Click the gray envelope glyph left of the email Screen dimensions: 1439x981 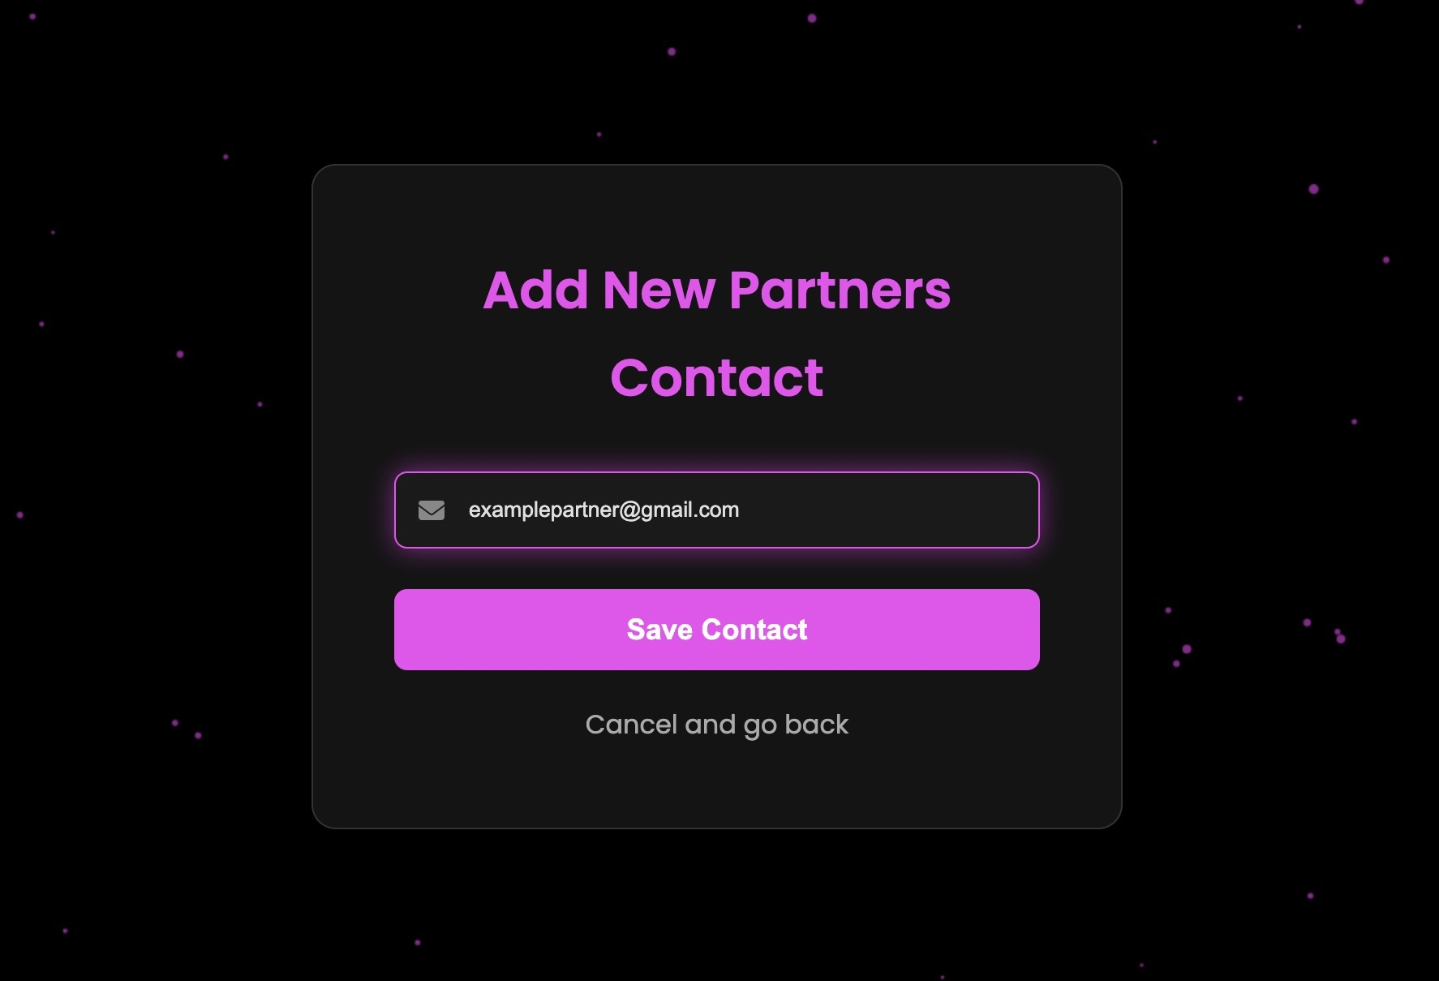431,510
